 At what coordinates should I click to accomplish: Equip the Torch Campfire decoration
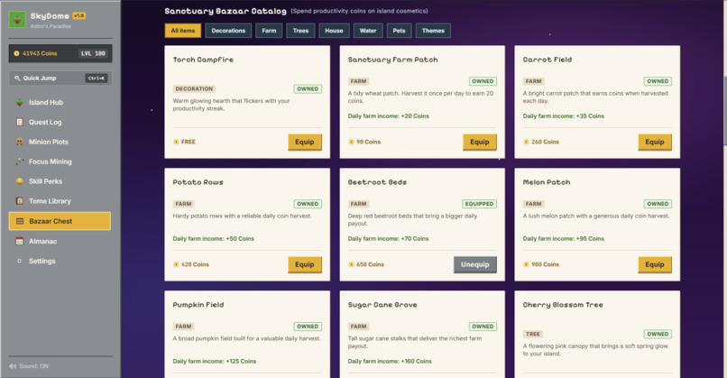click(305, 142)
